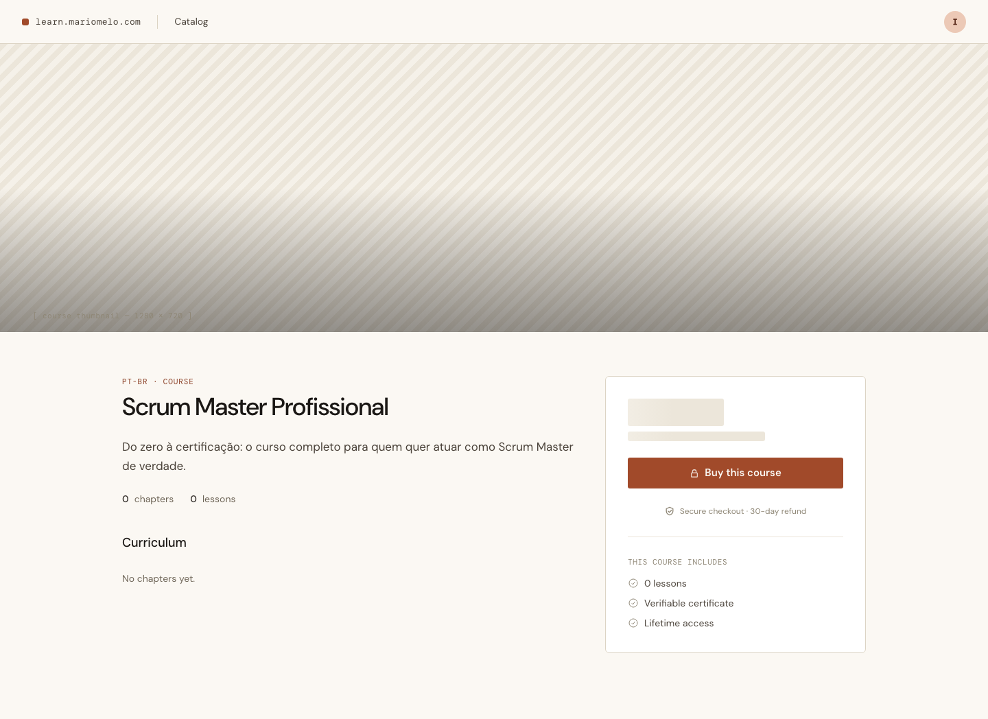Viewport: 988px width, 719px height.
Task: Click the shield icon beside Secure checkout
Action: tap(670, 511)
